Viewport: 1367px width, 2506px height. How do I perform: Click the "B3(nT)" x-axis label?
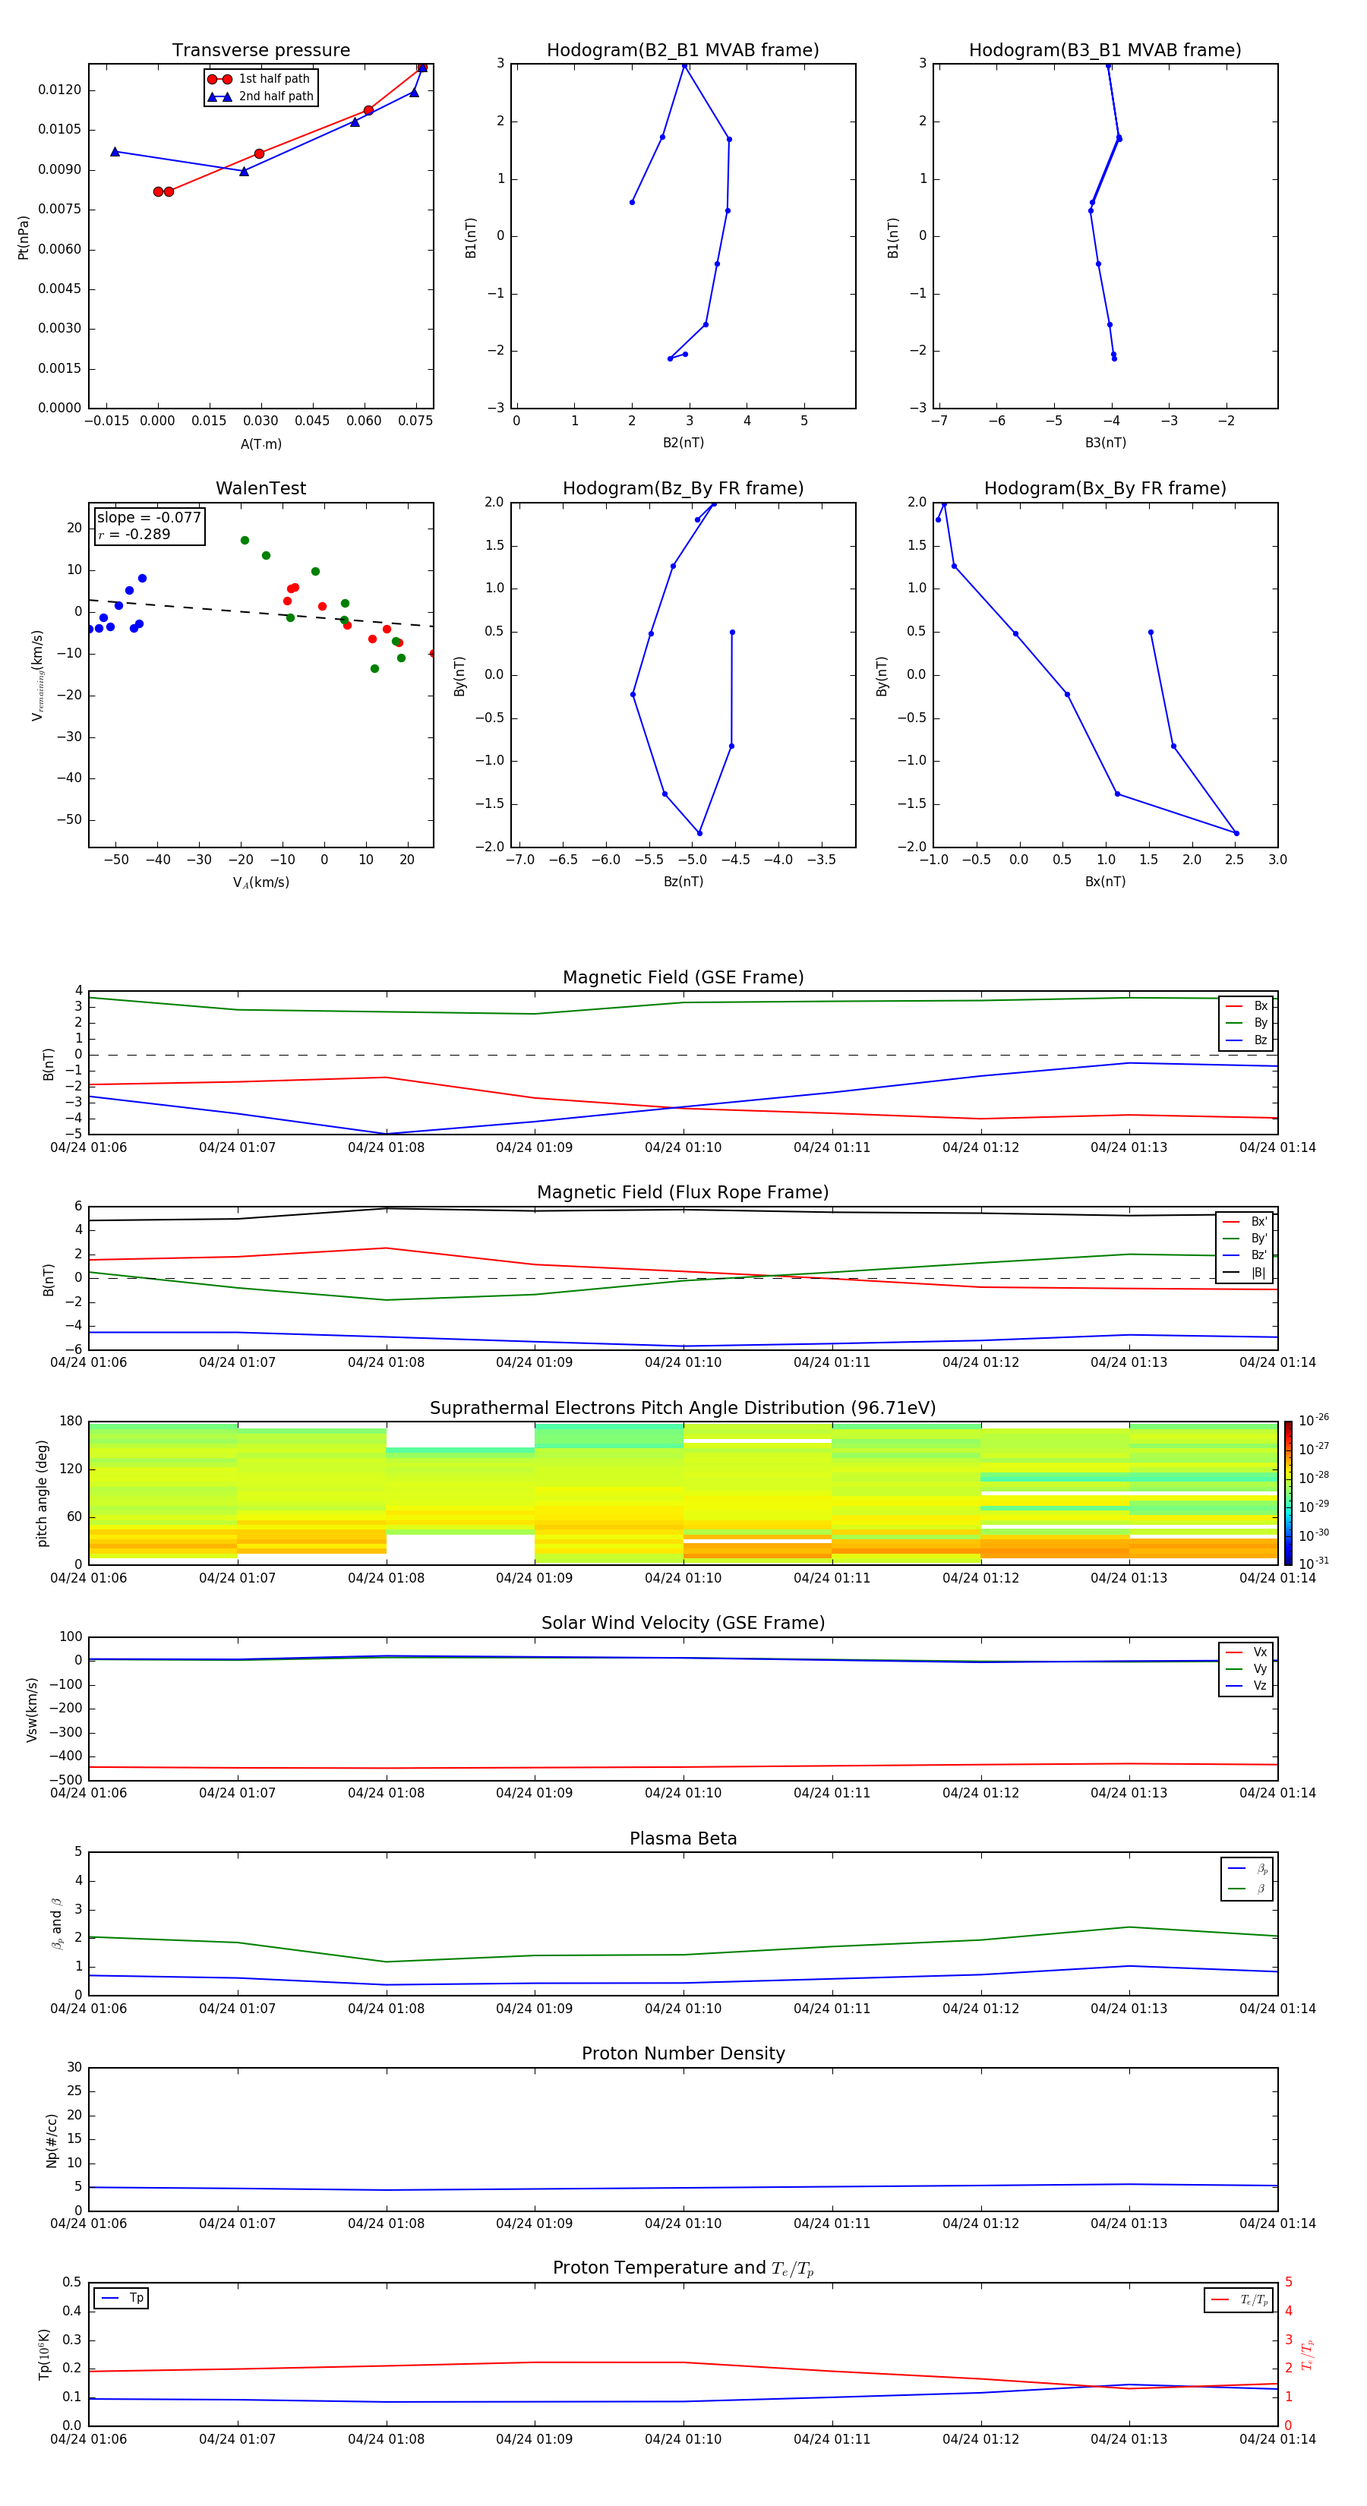[1105, 443]
